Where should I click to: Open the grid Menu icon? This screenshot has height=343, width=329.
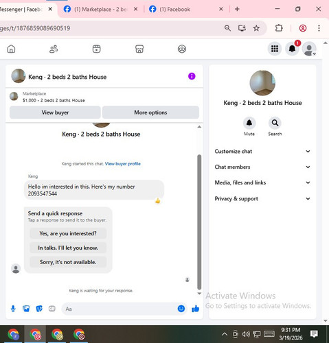(x=275, y=49)
